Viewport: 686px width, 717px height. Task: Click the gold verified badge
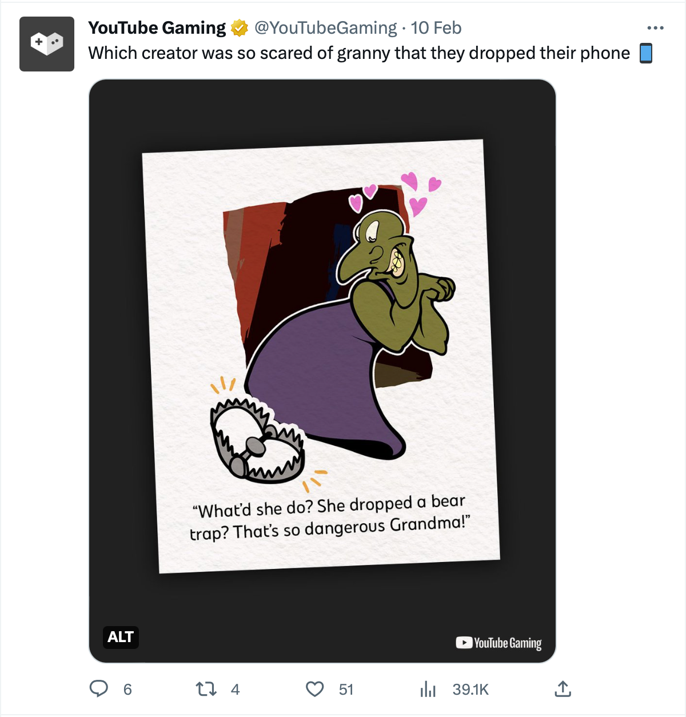(x=239, y=28)
